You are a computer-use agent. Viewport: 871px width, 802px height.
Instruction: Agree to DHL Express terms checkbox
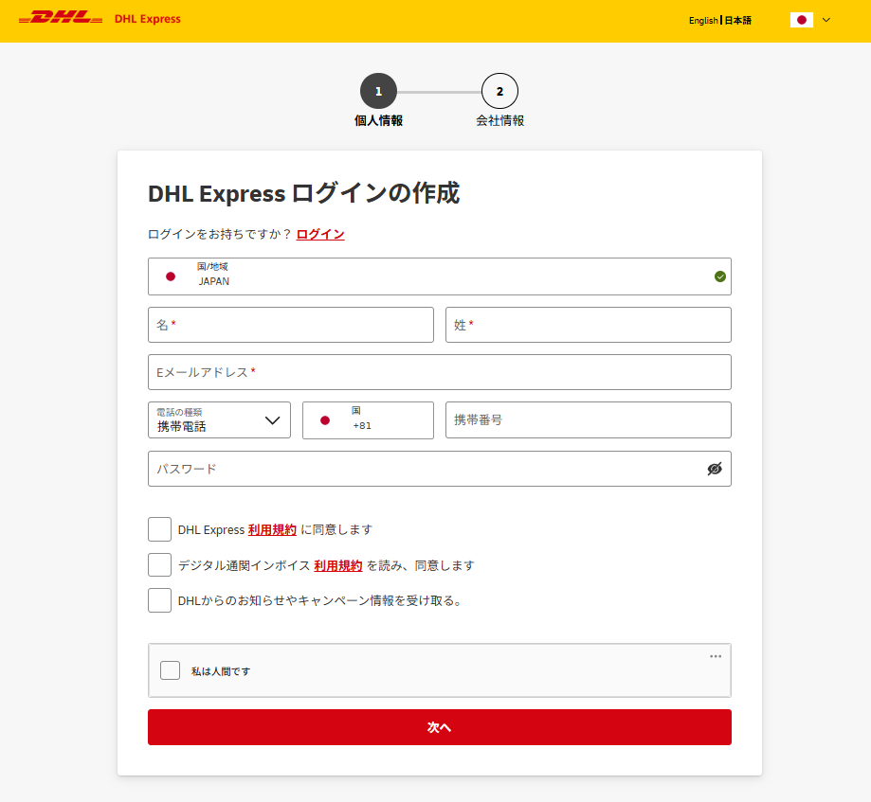(x=160, y=529)
